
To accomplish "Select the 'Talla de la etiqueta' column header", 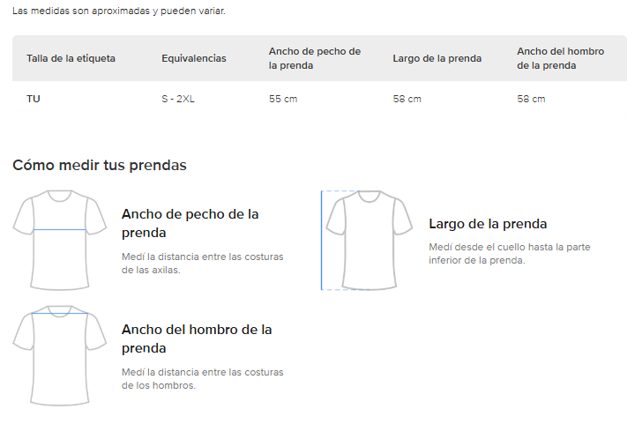I will tap(71, 58).
